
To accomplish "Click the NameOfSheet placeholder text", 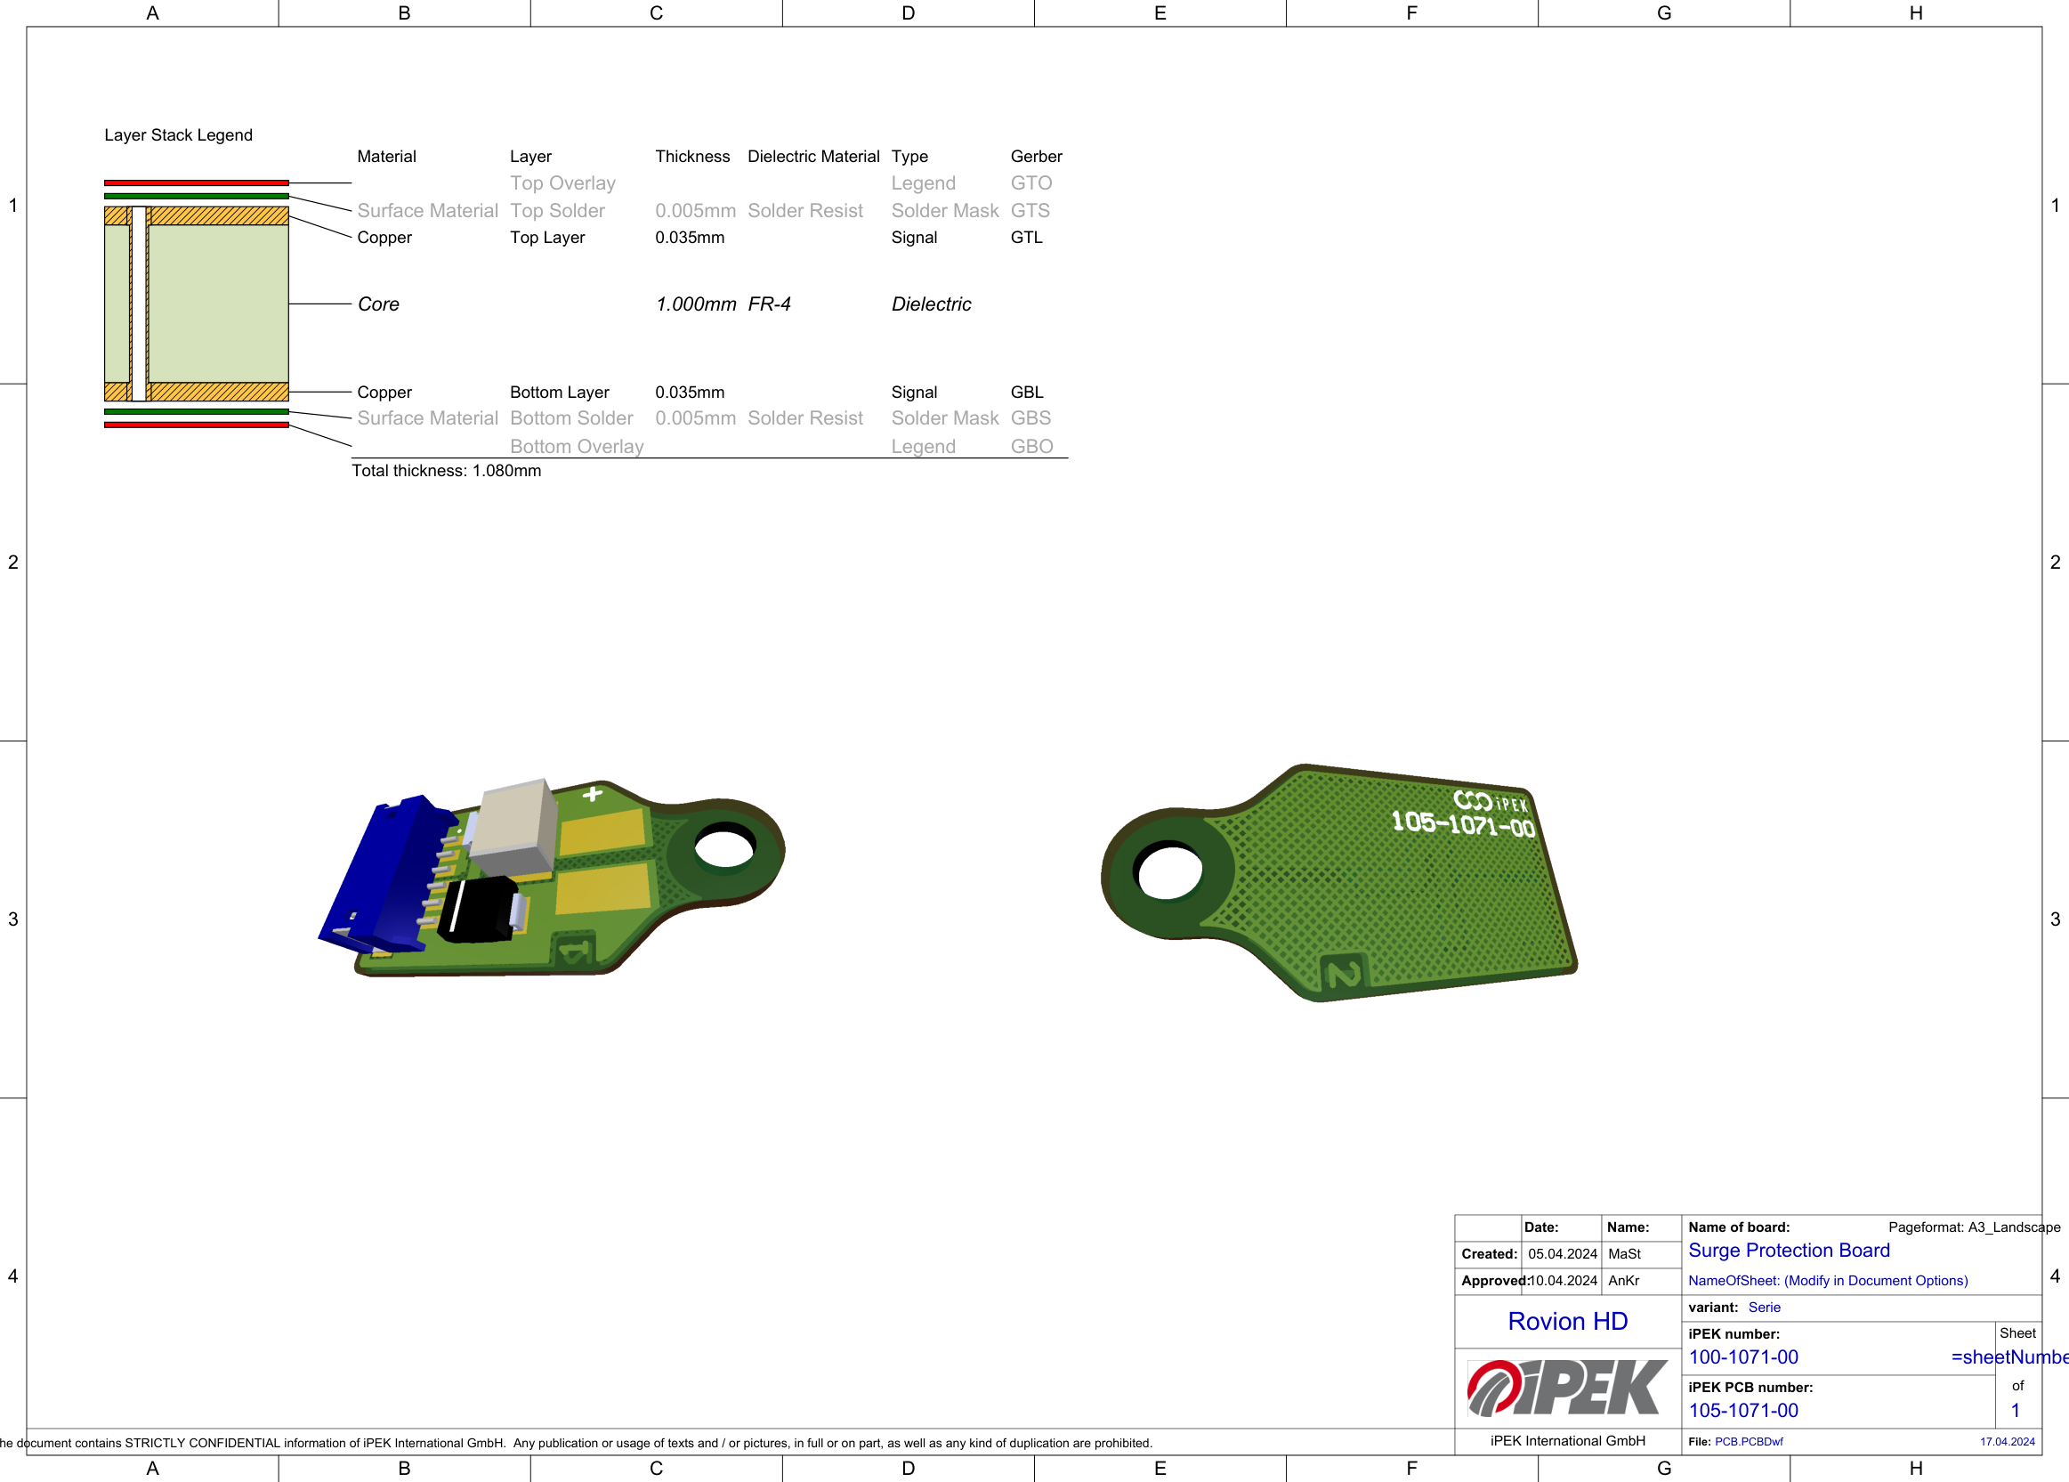I will (x=1827, y=1280).
